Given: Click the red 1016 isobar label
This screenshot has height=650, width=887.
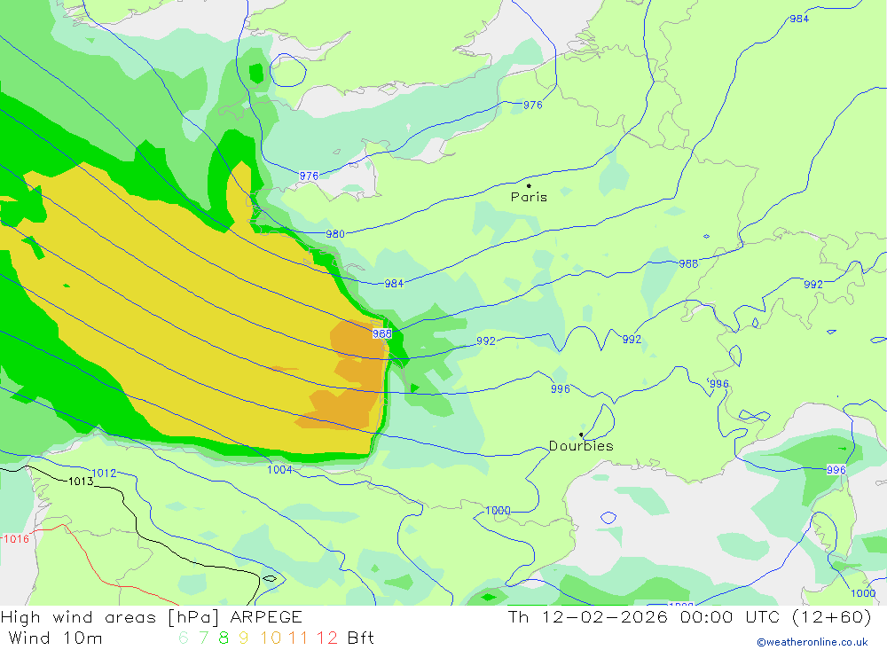Looking at the screenshot, I should coord(16,539).
